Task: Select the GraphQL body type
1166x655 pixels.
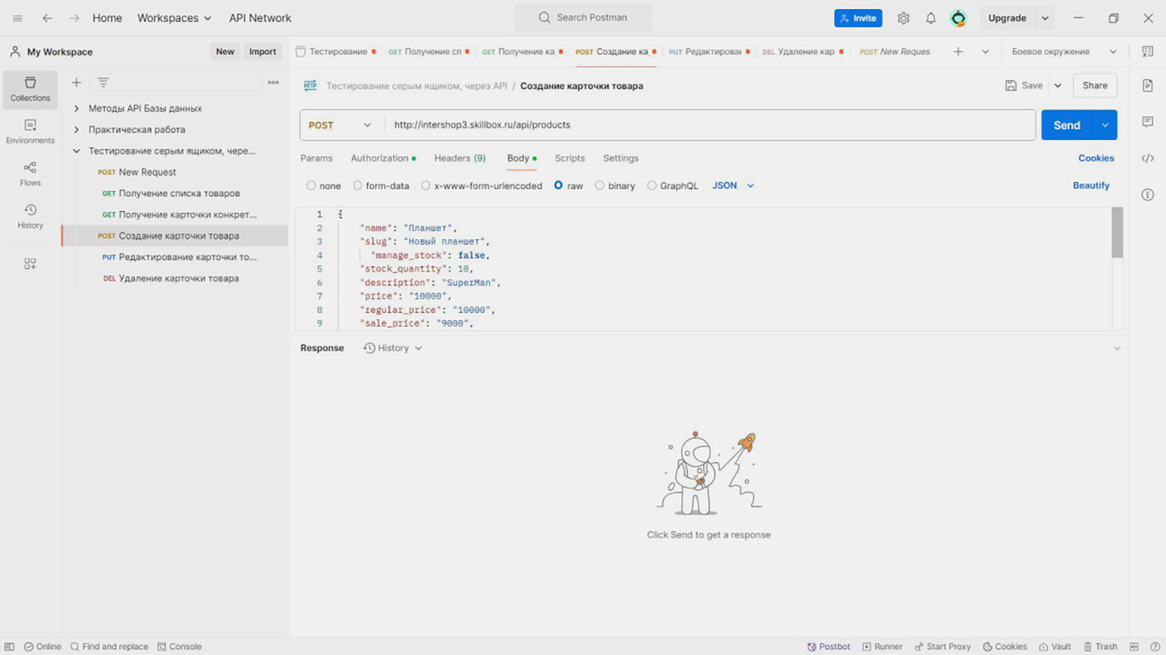Action: pos(652,185)
